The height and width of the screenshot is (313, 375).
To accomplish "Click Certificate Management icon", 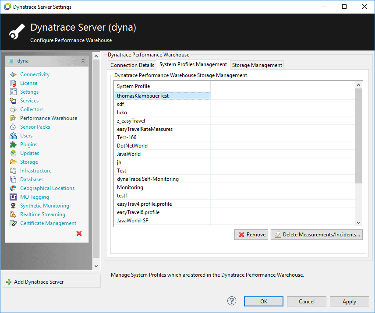I will 13,223.
